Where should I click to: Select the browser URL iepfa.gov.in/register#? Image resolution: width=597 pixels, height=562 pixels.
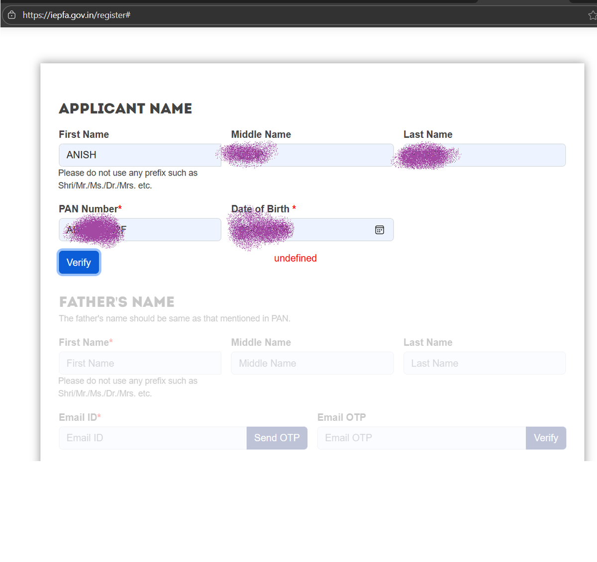click(x=77, y=15)
